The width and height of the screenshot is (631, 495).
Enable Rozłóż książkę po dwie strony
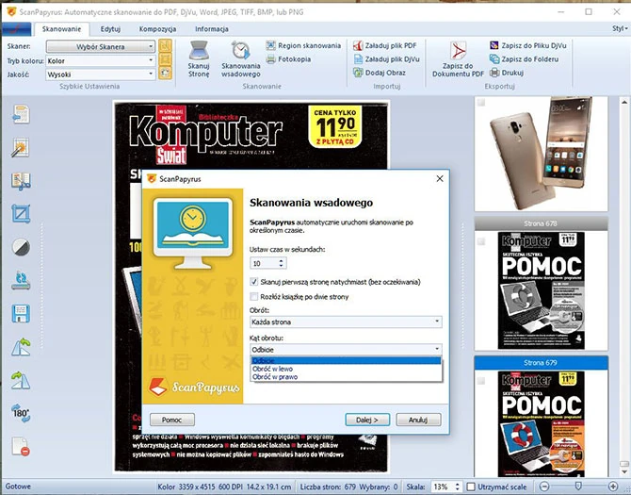(254, 296)
